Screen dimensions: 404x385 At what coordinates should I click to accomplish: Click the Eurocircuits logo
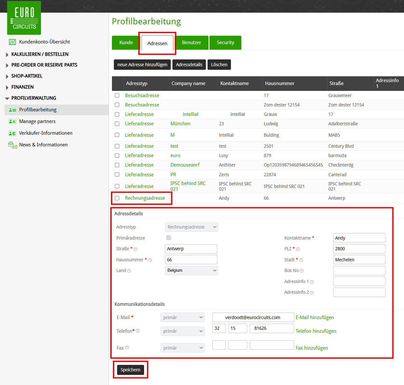coord(24,18)
